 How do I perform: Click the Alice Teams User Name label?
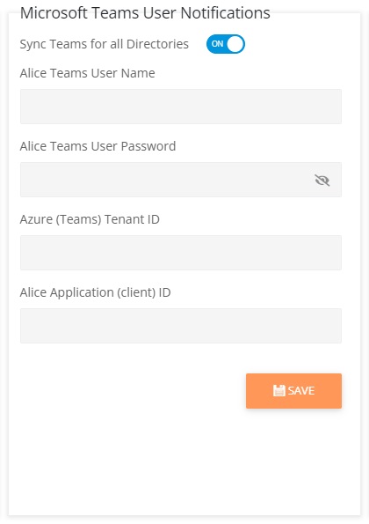87,73
